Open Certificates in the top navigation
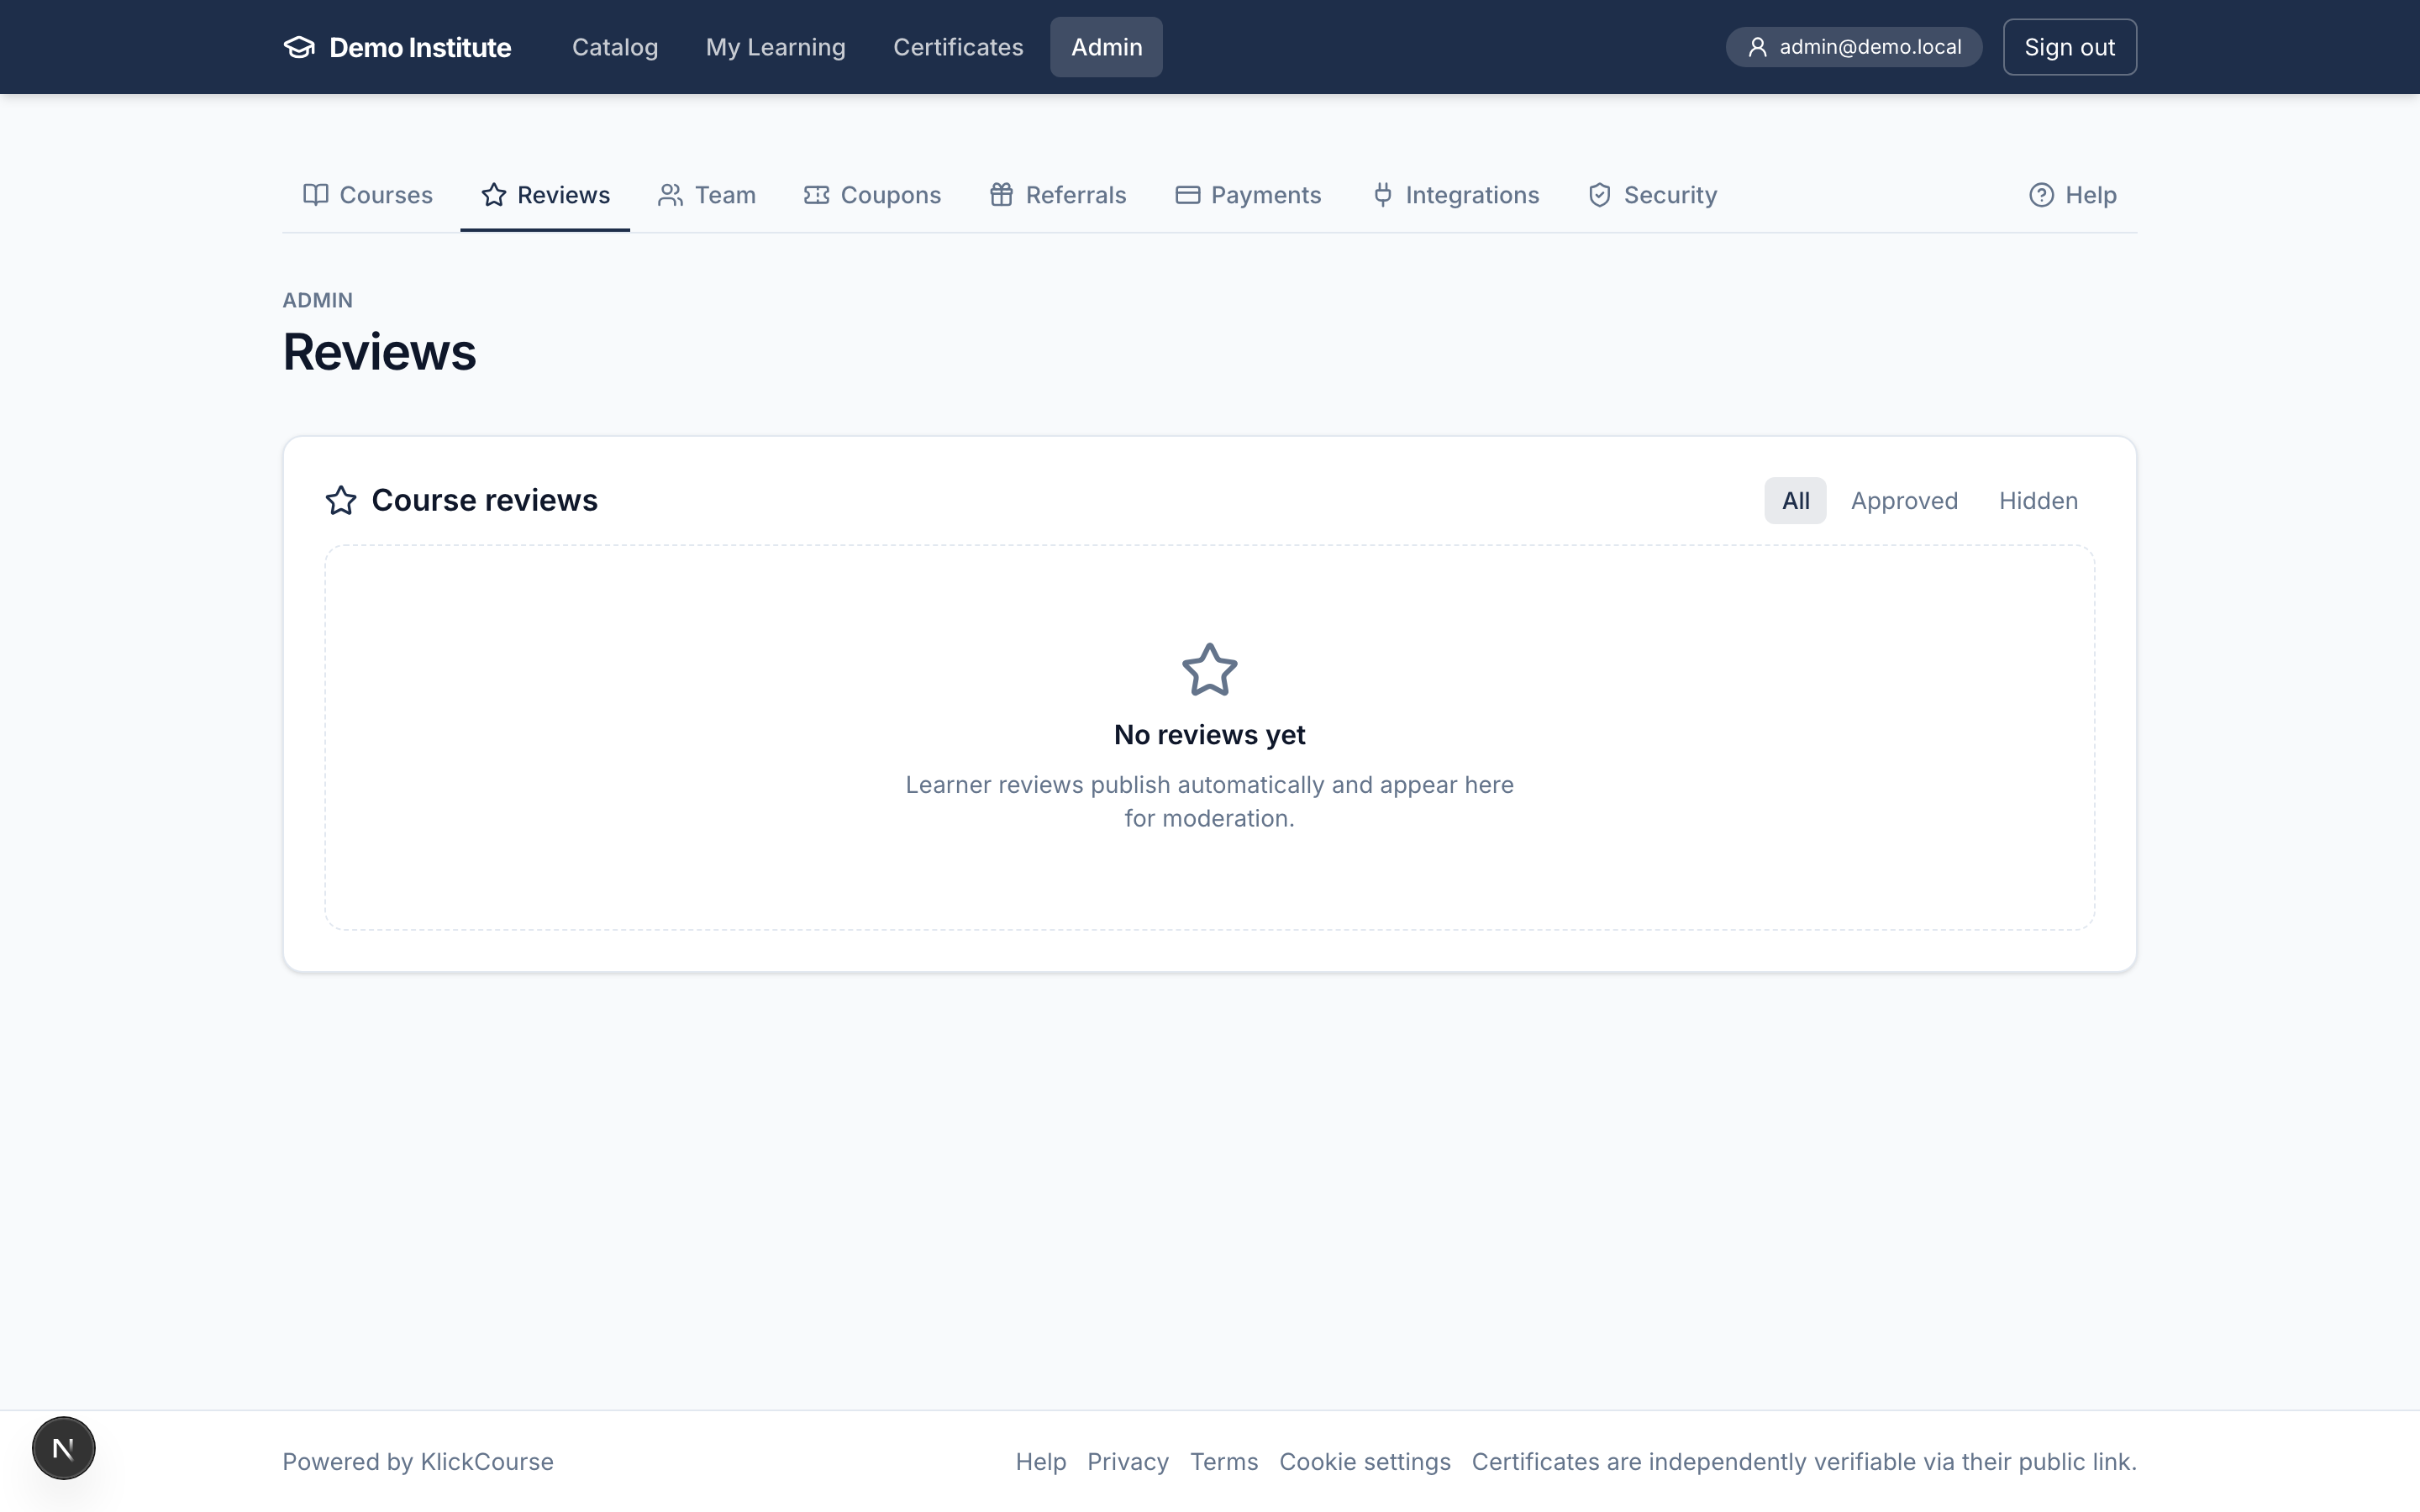The width and height of the screenshot is (2420, 1512). pyautogui.click(x=958, y=47)
